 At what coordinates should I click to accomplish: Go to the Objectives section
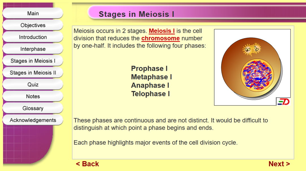coord(33,25)
